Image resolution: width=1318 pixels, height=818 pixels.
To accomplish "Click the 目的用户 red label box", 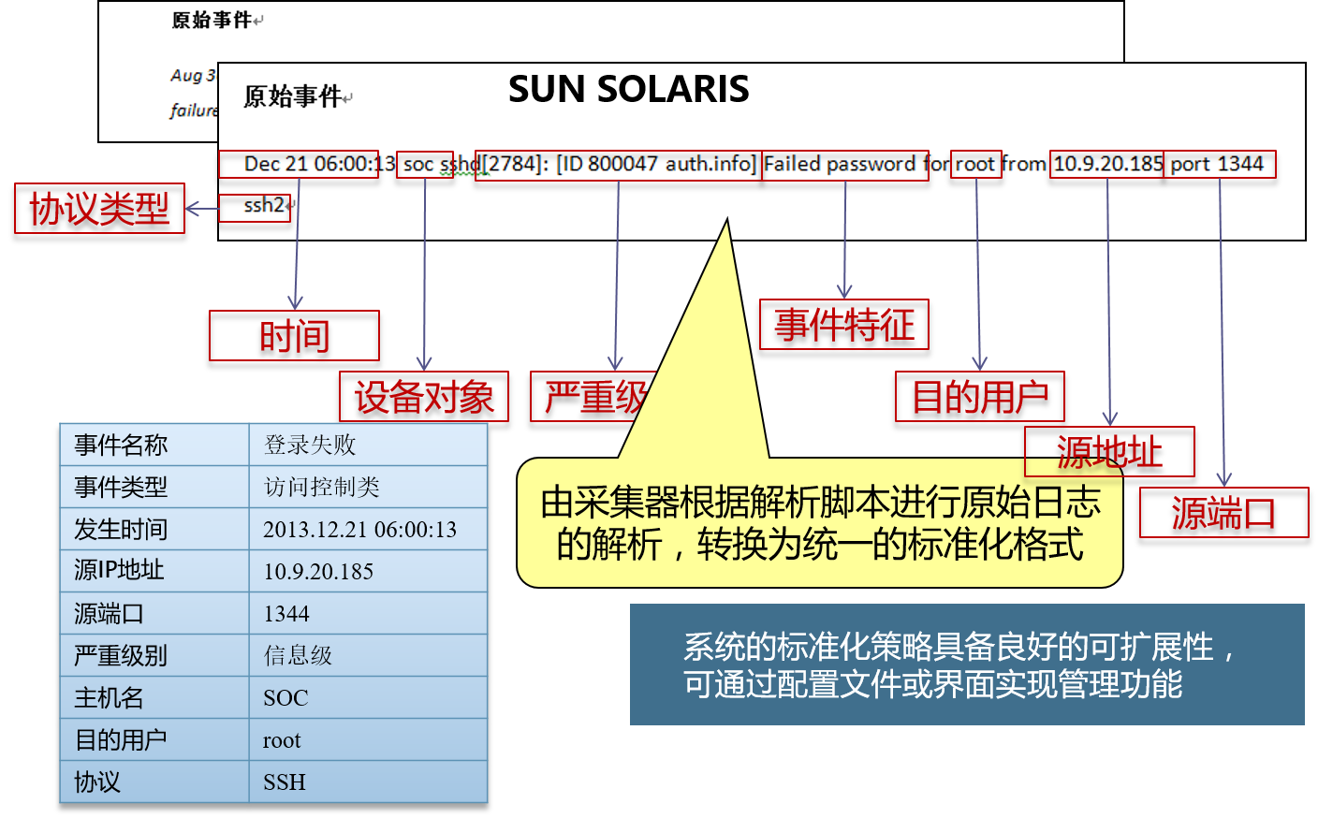I will (x=979, y=397).
